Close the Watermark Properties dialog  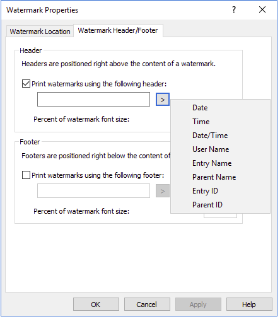click(x=262, y=9)
